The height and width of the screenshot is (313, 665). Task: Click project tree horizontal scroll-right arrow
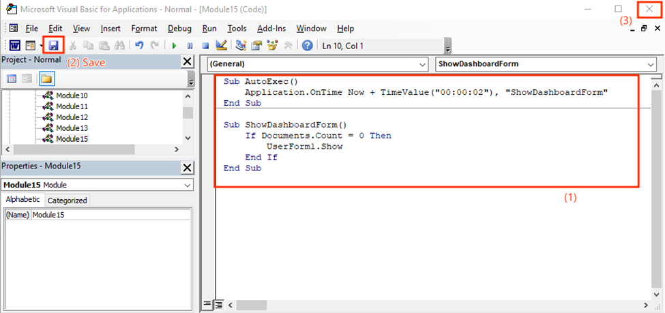pyautogui.click(x=177, y=149)
